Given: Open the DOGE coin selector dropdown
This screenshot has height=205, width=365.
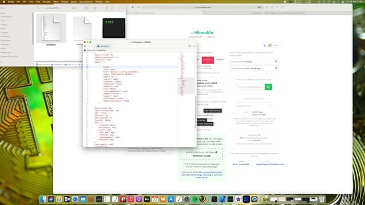Looking at the screenshot, I should [273, 46].
